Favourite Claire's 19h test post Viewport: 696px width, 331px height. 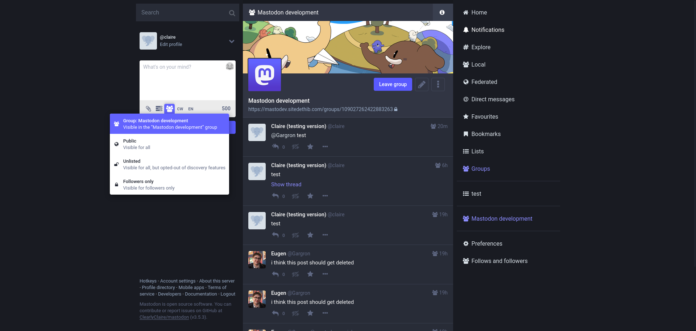click(310, 235)
